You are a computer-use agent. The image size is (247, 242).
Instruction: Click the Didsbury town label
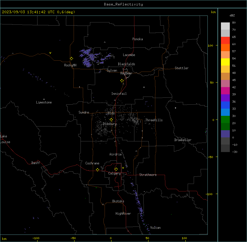110,124
